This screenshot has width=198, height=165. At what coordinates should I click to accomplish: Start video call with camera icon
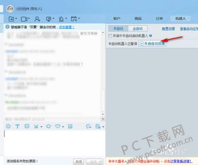coord(24,19)
